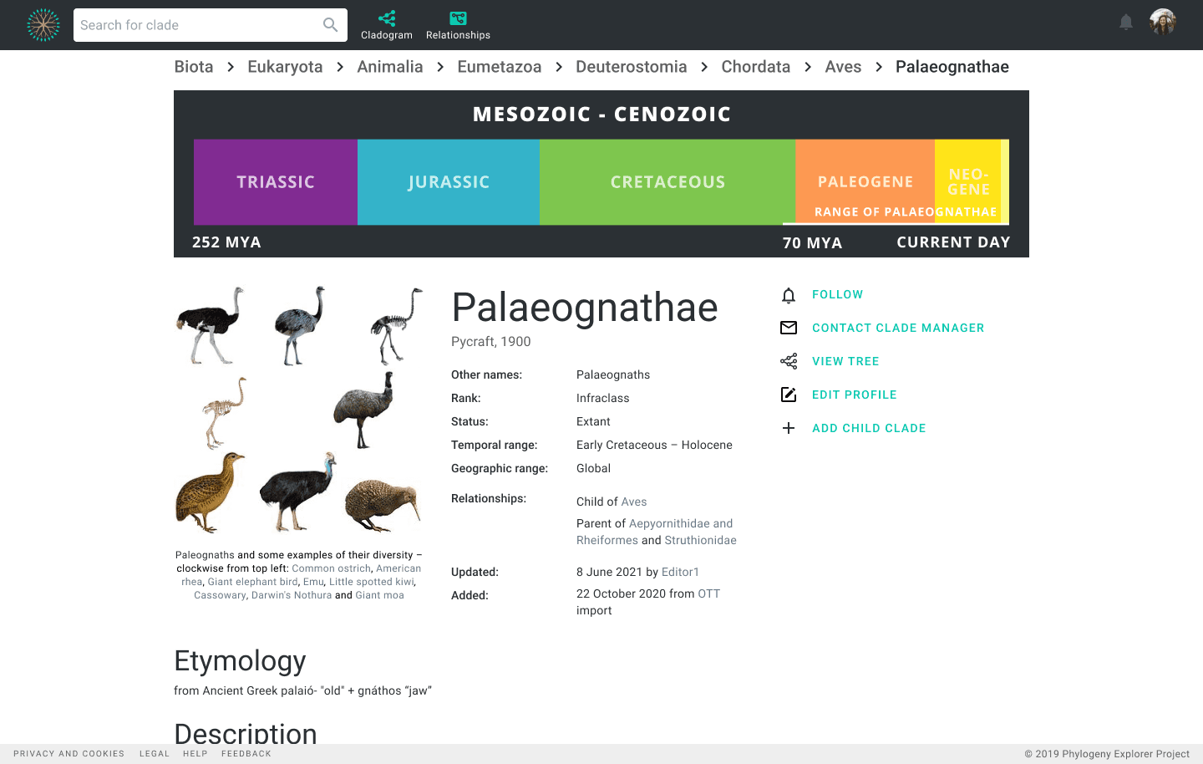1203x764 pixels.
Task: Click the Follow bell icon
Action: pos(789,295)
